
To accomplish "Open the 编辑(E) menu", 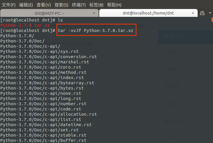I will 26,5.
